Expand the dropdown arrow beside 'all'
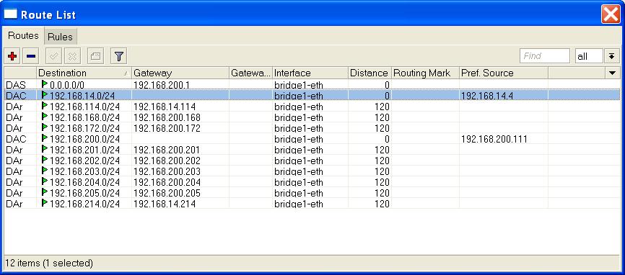Viewport: 625px width, 275px height. coord(611,56)
